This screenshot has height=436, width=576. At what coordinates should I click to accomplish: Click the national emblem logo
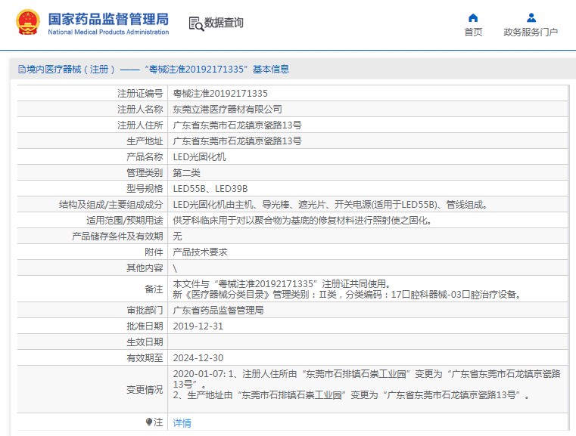(x=27, y=23)
